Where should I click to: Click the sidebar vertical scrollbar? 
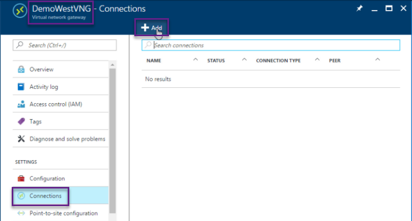[x=112, y=133]
